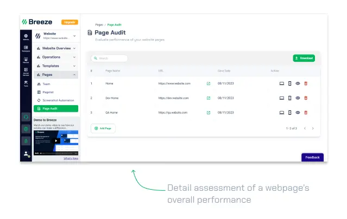This screenshot has width=347, height=219.
Task: Click the https://dev.website.com URL text
Action: [174, 98]
